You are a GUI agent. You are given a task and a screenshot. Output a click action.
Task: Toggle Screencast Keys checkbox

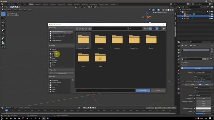[x=155, y=13]
